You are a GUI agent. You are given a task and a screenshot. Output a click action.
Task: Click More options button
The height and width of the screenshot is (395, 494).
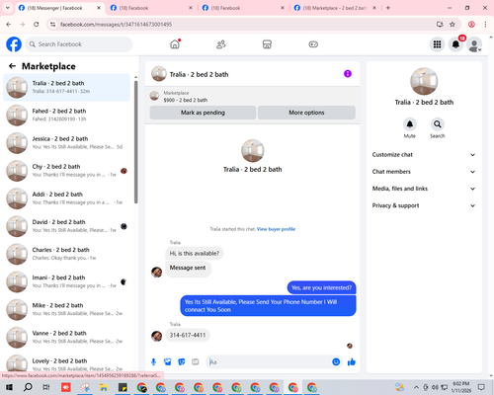coord(306,113)
